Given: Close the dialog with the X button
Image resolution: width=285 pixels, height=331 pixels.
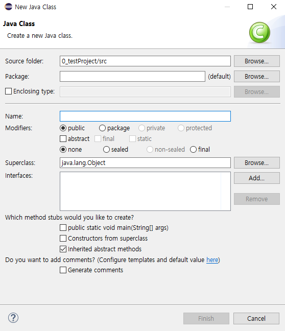Looking at the screenshot, I should click(274, 7).
